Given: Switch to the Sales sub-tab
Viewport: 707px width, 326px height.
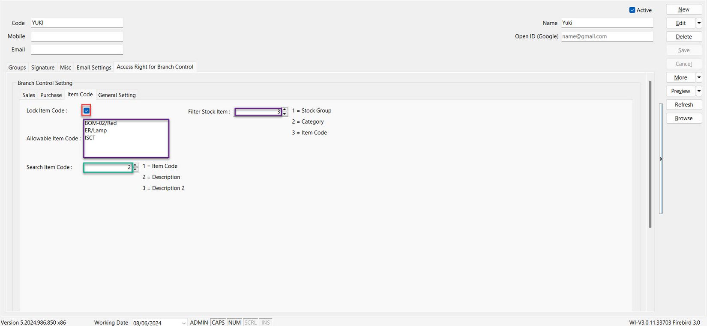Looking at the screenshot, I should coord(29,95).
